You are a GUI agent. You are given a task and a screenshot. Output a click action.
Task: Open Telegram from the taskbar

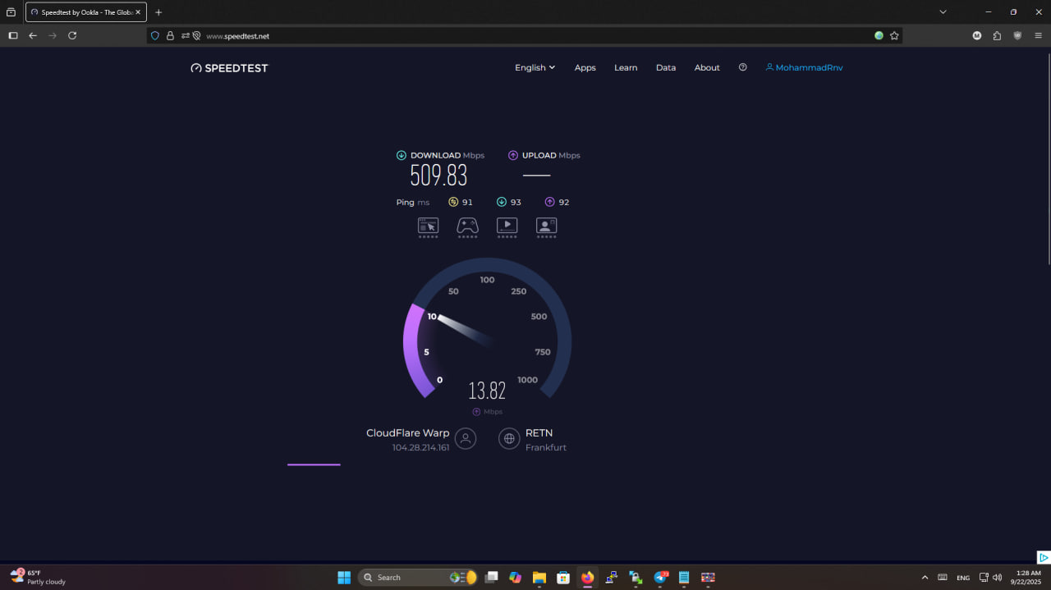tap(660, 578)
